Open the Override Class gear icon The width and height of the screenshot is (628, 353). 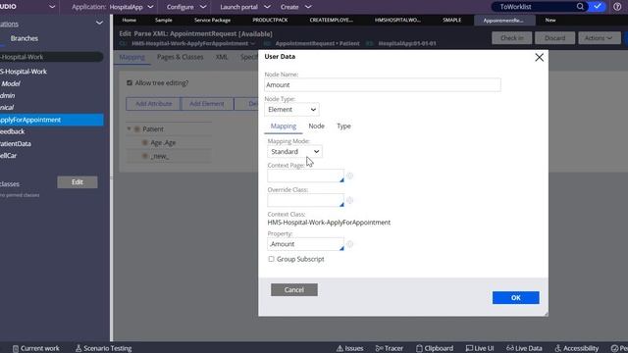pos(349,200)
